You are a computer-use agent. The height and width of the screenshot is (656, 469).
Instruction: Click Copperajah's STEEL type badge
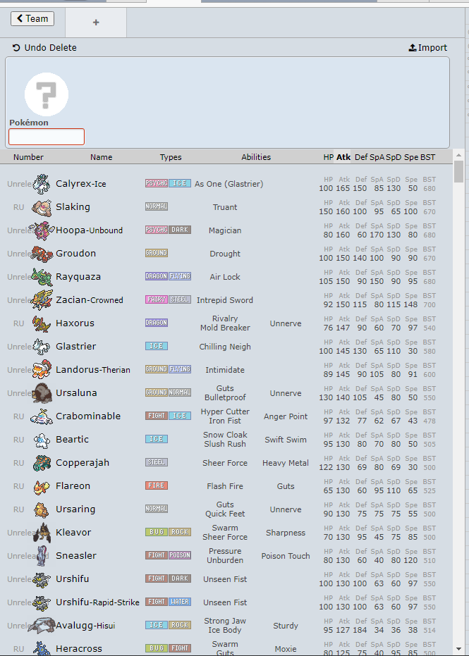(157, 462)
